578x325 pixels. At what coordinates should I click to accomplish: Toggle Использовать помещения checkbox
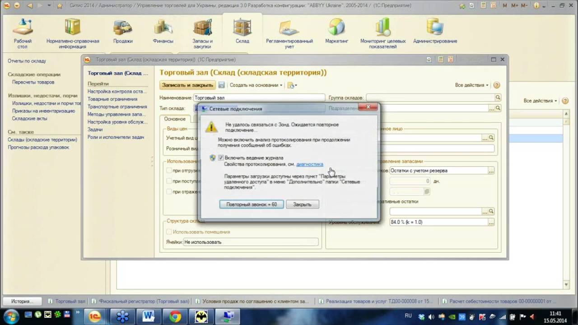tap(169, 232)
